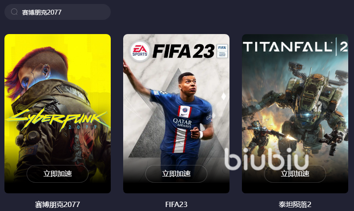The image size is (354, 211).
Task: Click the FIFA official licensed badge
Action: (222, 51)
